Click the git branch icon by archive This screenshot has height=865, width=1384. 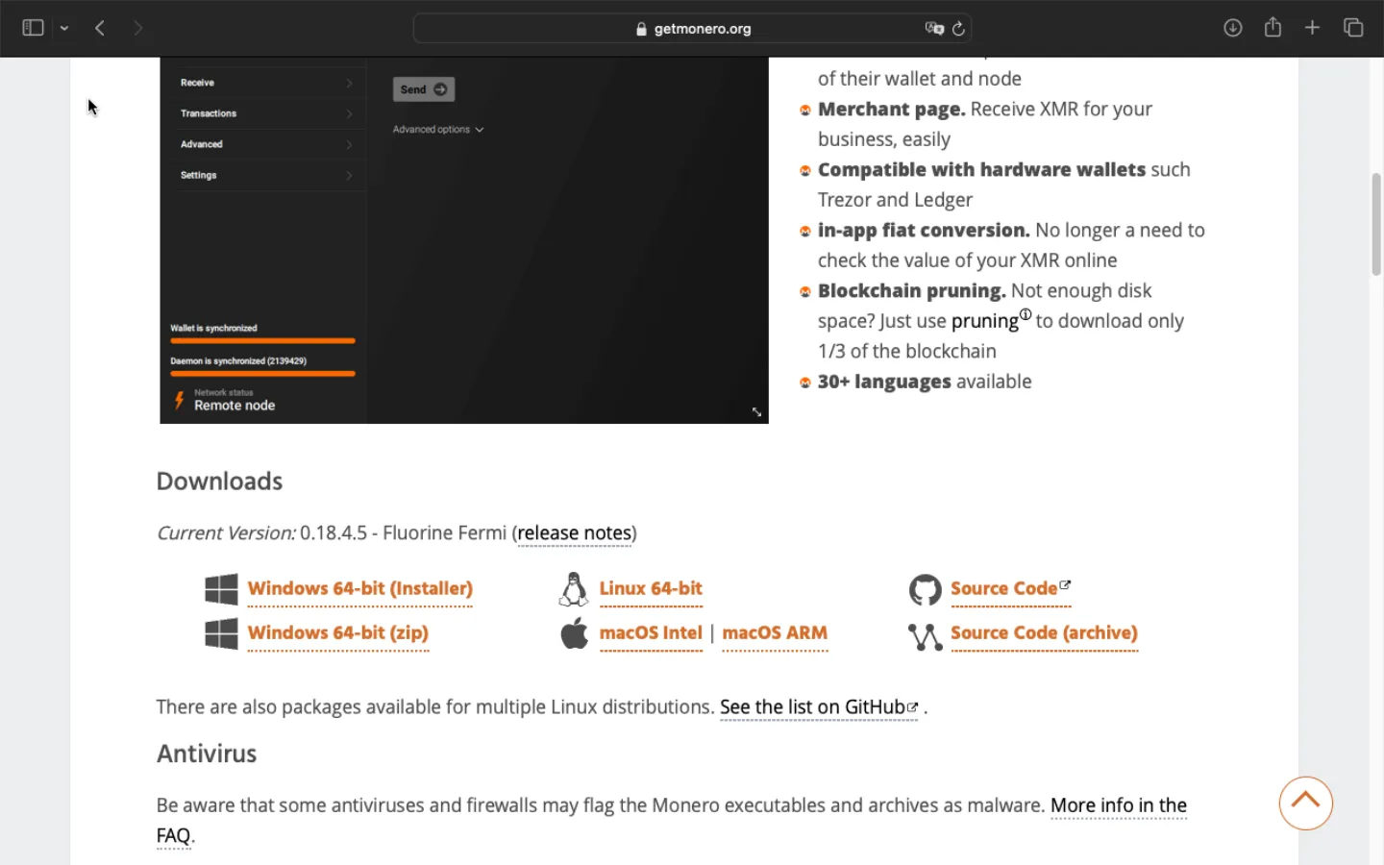926,636
